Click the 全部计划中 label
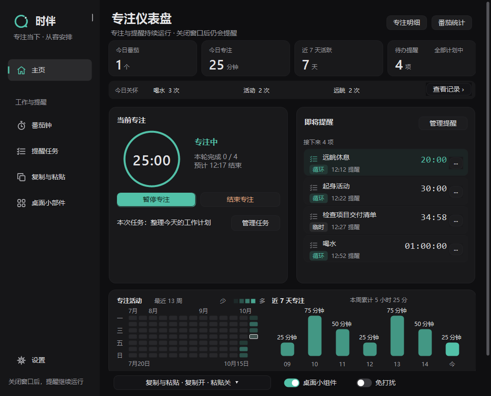This screenshot has height=396, width=491. coord(449,50)
